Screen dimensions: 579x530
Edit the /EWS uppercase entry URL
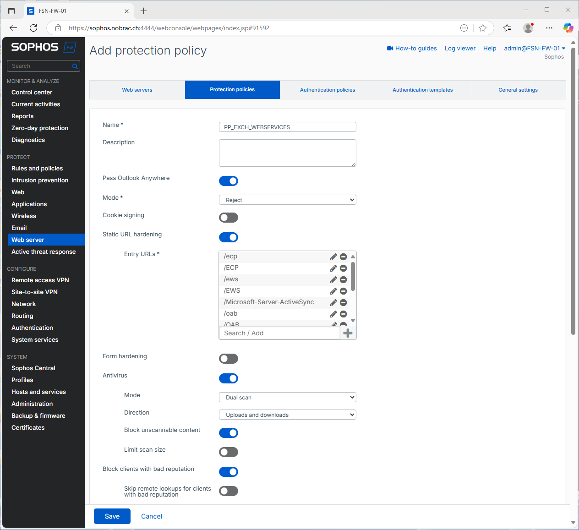[333, 291]
